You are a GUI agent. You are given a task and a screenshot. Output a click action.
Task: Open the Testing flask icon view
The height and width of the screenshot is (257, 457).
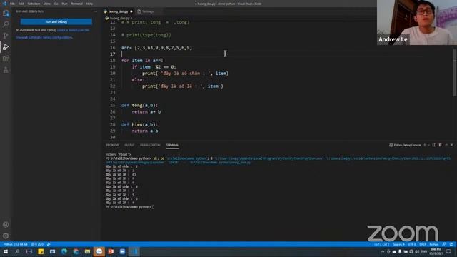point(6,70)
